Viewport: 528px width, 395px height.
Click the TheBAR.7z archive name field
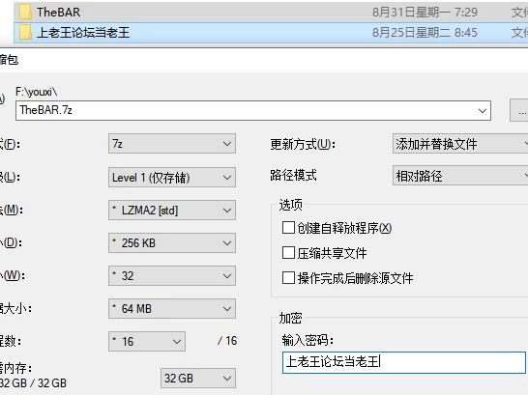click(253, 110)
